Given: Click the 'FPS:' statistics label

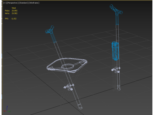Looking at the screenshot, I should coord(7,19).
